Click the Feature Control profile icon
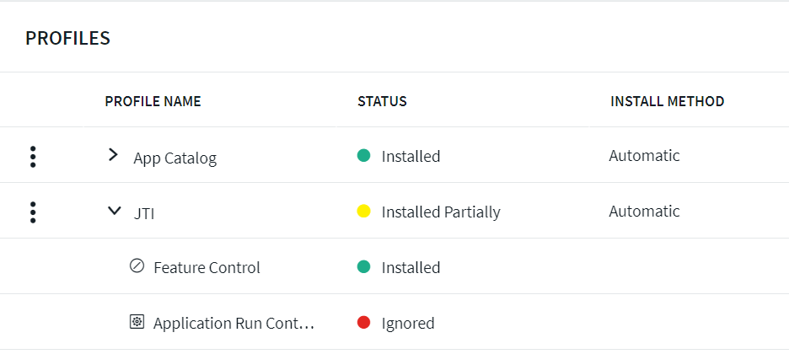Viewport: 789px width, 354px height. pos(137,266)
